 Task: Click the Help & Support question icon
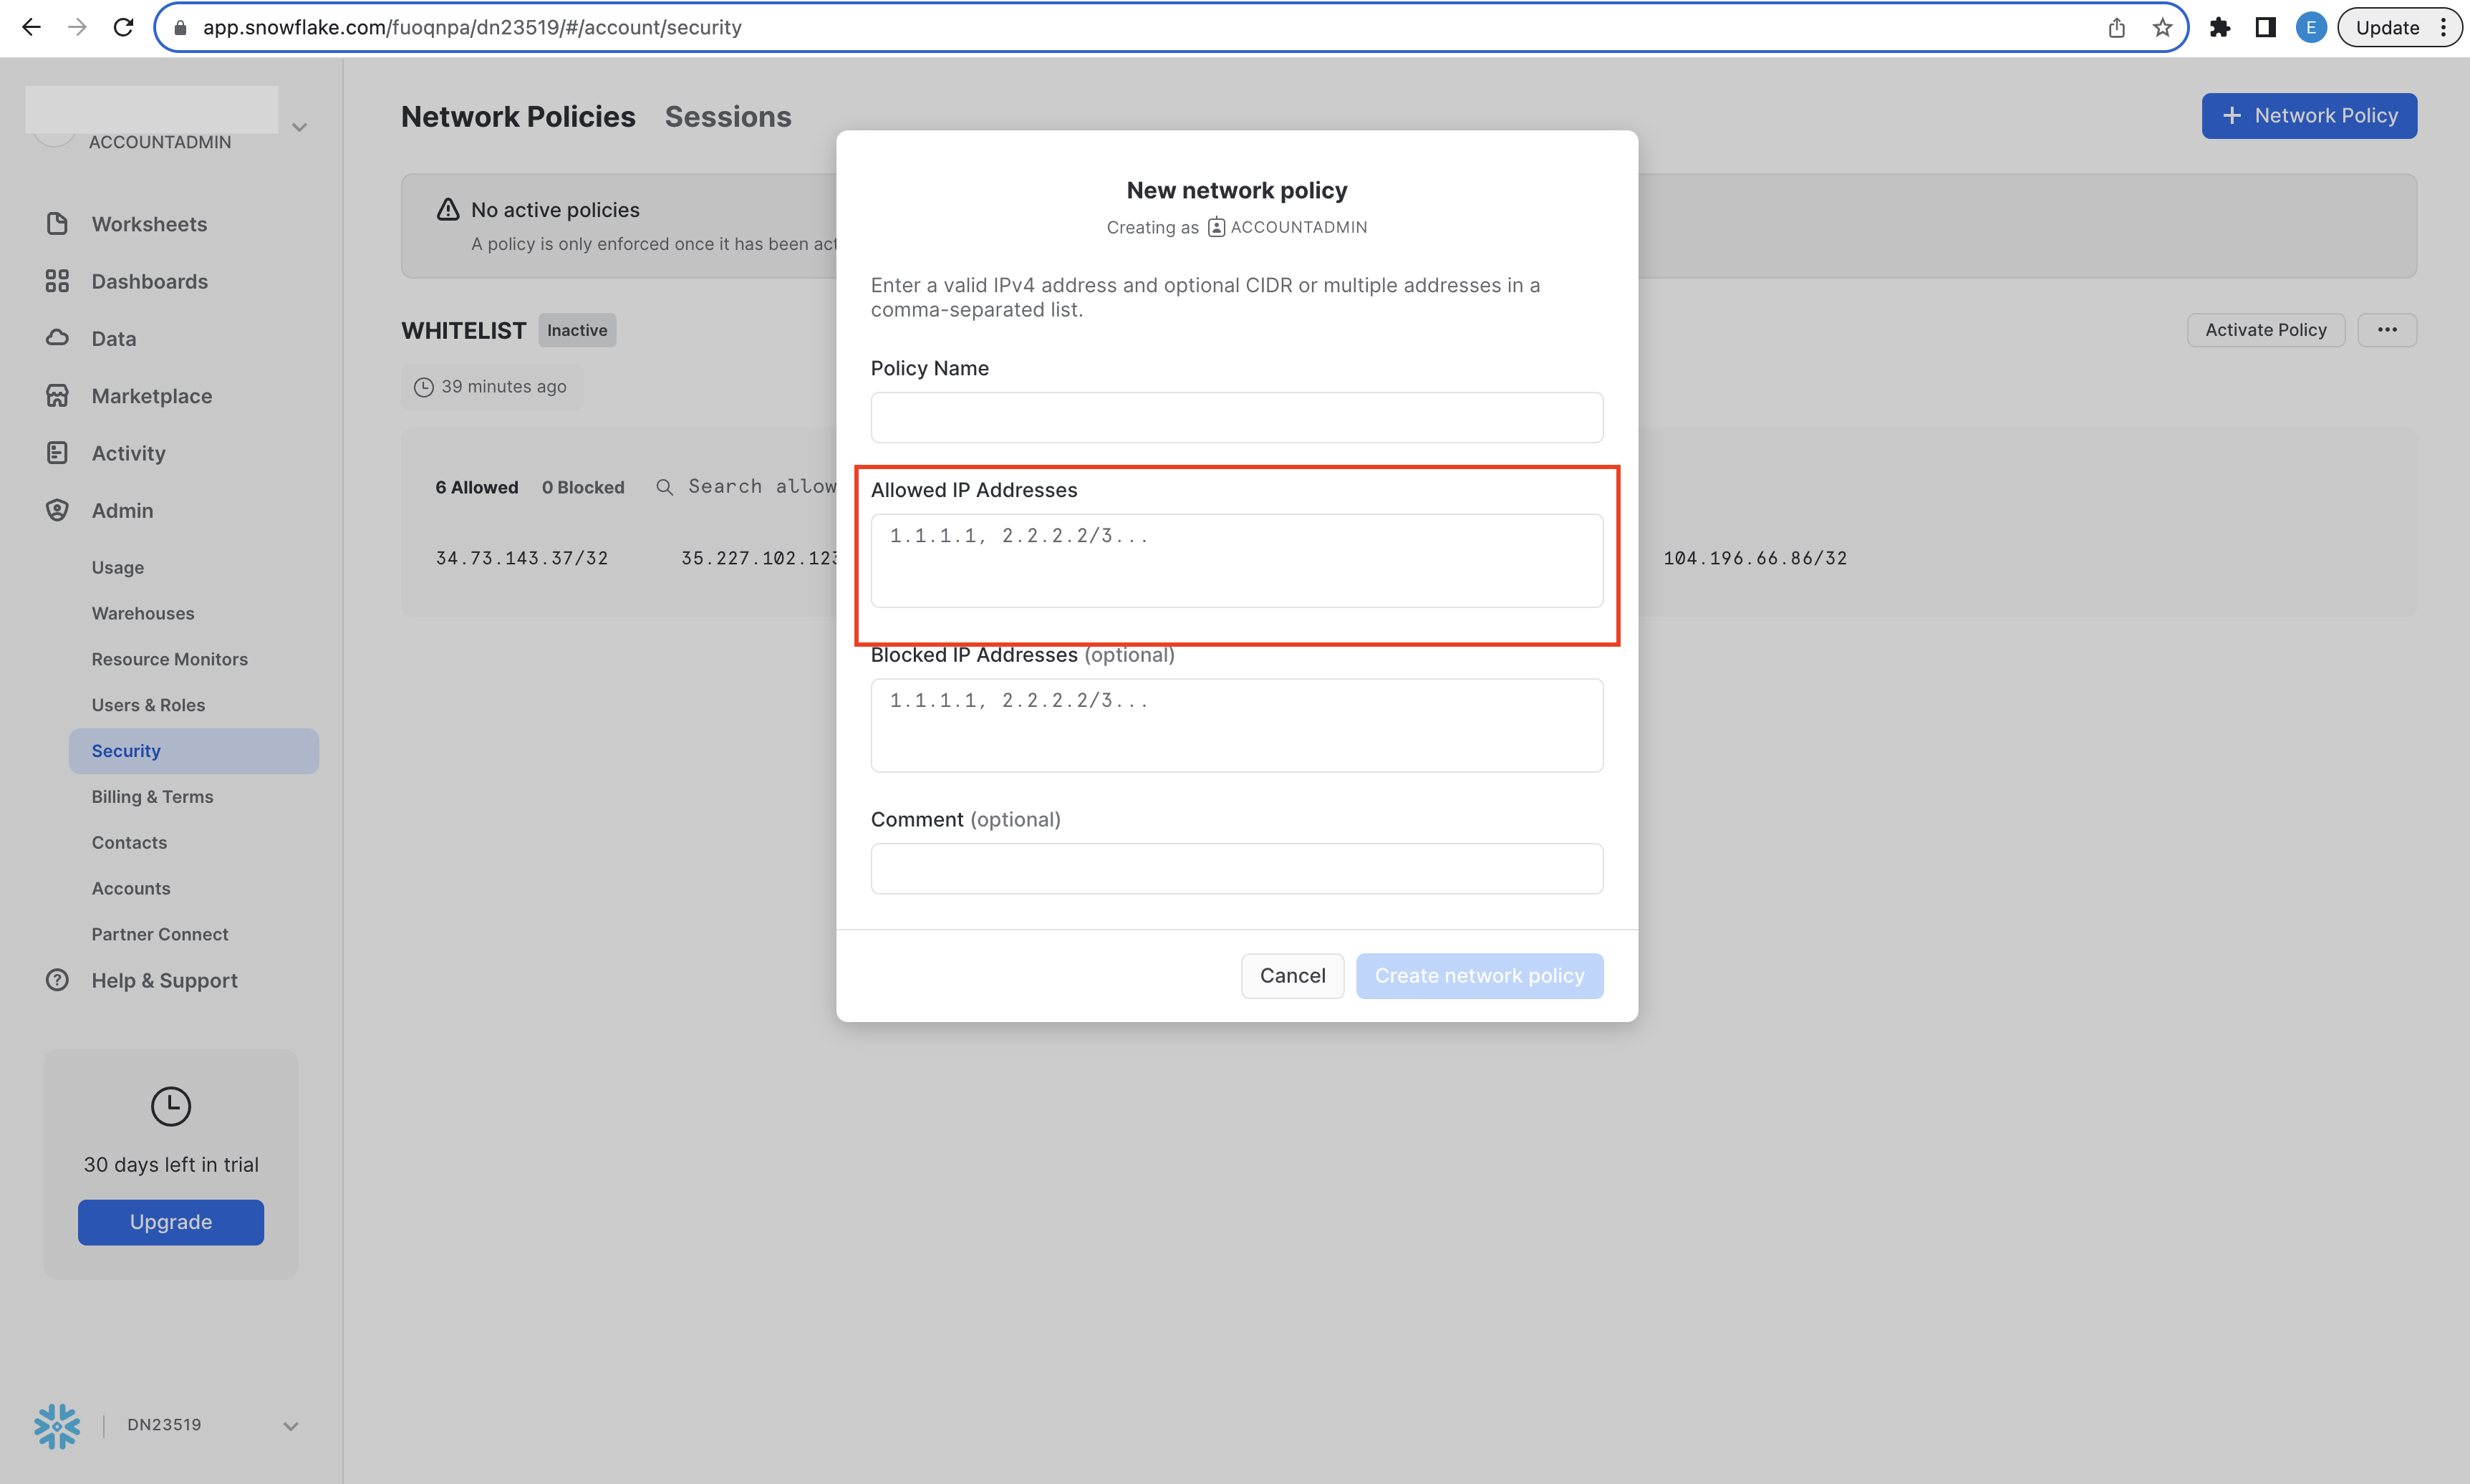[x=57, y=980]
